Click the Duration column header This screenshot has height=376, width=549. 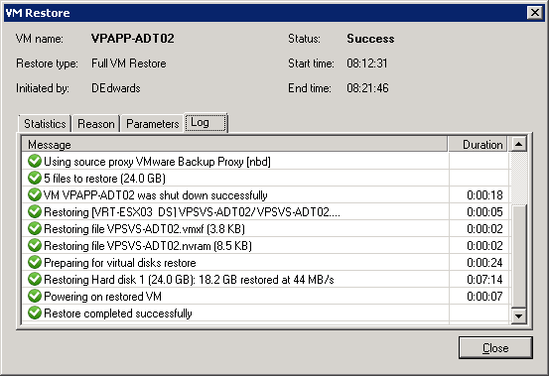coord(478,144)
